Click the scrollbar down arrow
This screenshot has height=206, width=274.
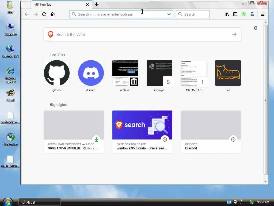pos(265,182)
